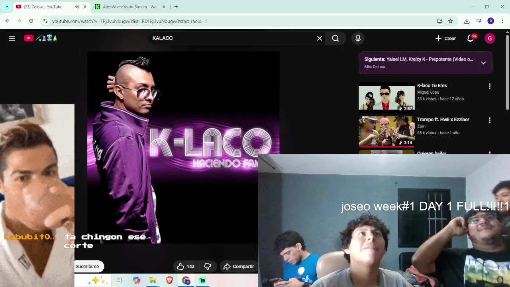Open Task View in the taskbar
This screenshot has height=287, width=510.
pyautogui.click(x=119, y=281)
